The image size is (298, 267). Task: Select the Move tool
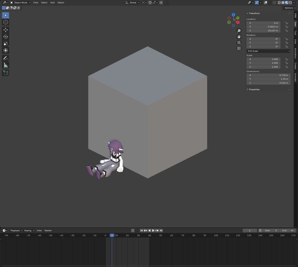5,30
